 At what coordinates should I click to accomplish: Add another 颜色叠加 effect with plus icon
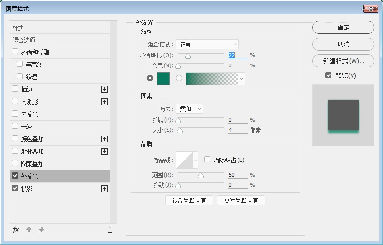pos(104,139)
